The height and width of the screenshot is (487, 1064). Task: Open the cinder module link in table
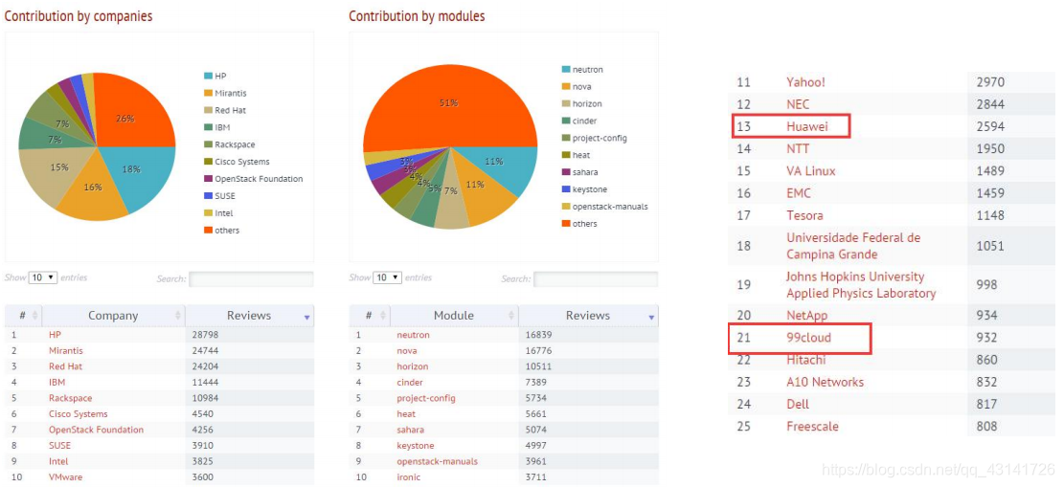click(x=409, y=382)
